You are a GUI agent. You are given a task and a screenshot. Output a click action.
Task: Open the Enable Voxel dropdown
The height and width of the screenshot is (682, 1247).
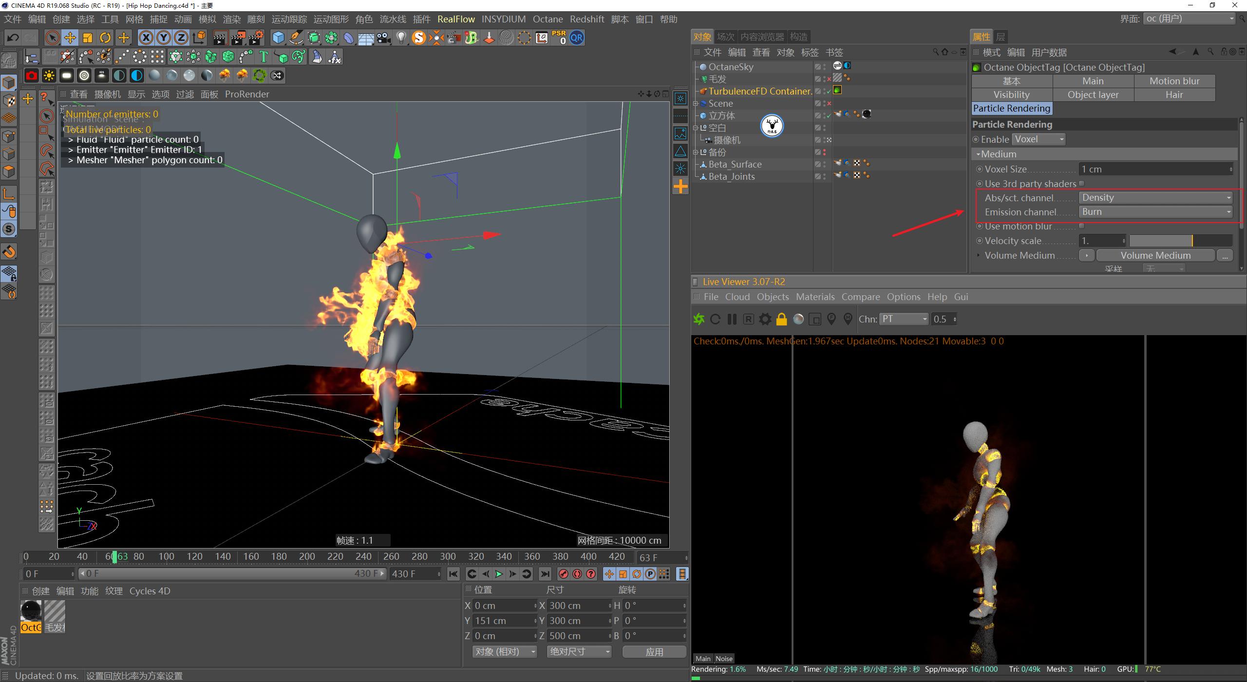point(1038,139)
